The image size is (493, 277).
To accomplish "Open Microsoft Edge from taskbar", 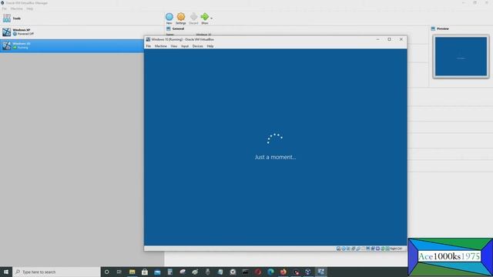I will pyautogui.click(x=270, y=272).
